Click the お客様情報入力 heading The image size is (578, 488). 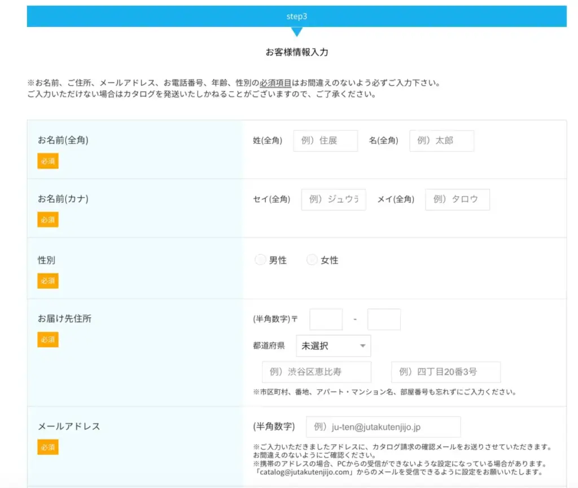coord(297,52)
